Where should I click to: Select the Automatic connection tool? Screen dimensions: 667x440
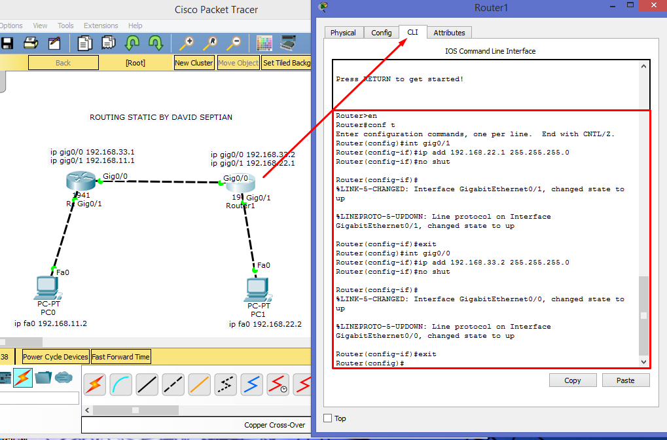point(94,384)
